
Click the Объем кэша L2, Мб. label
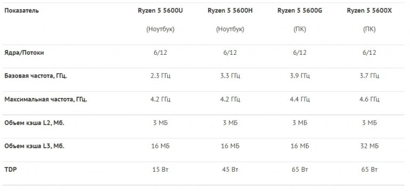pyautogui.click(x=34, y=123)
